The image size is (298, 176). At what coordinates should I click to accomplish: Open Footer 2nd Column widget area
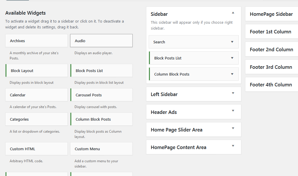271,49
